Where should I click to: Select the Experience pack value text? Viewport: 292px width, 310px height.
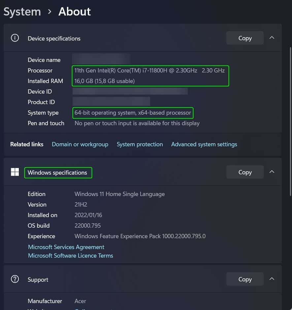click(140, 236)
